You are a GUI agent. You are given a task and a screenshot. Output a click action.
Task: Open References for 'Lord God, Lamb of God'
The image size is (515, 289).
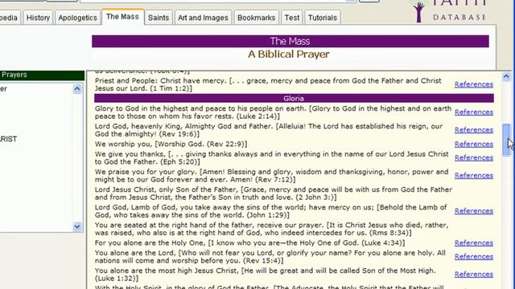tap(474, 211)
